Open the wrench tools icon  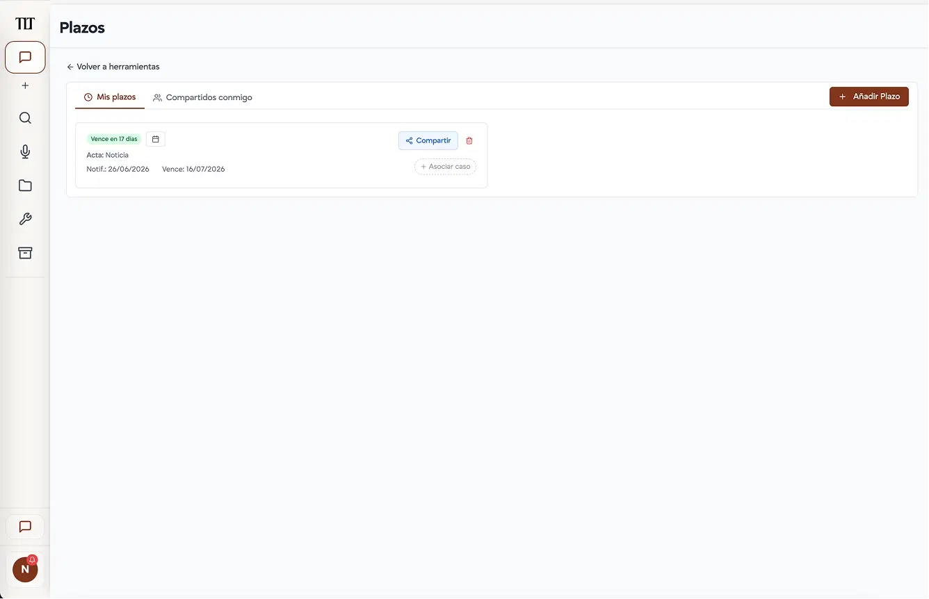[x=25, y=219]
